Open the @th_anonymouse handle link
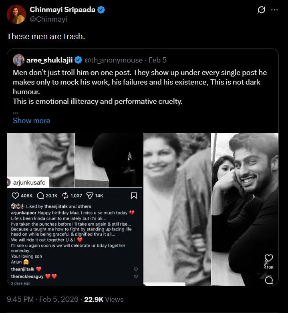Viewport: 288px width, 313px height. tap(113, 60)
